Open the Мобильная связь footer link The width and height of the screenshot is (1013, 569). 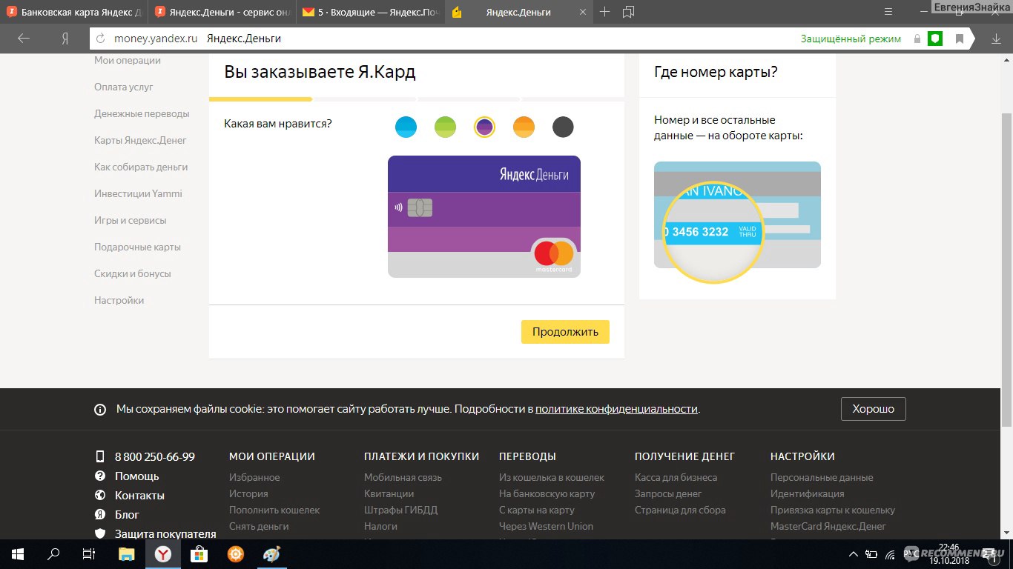pyautogui.click(x=403, y=477)
